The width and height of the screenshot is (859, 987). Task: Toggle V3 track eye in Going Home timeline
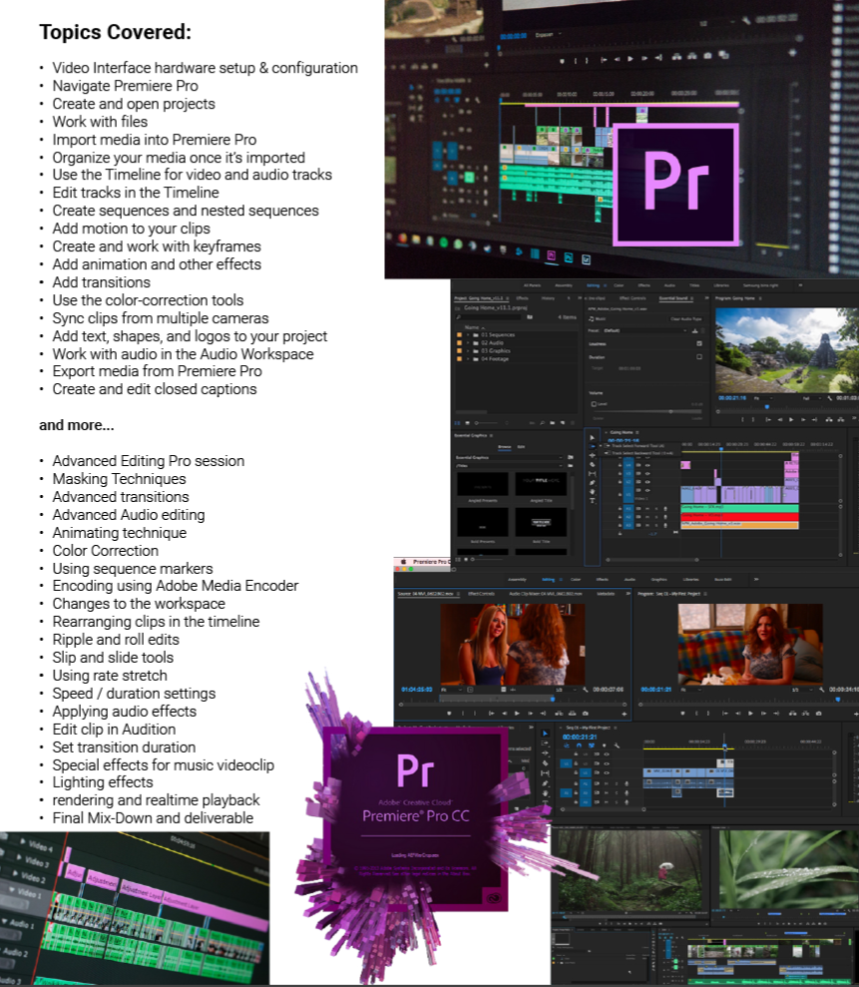tap(647, 473)
